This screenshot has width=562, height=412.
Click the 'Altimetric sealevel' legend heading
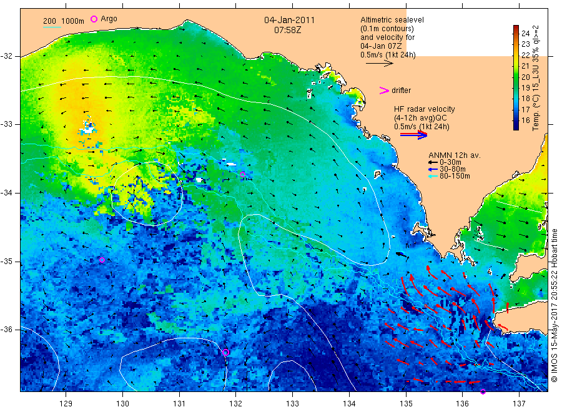tap(392, 20)
